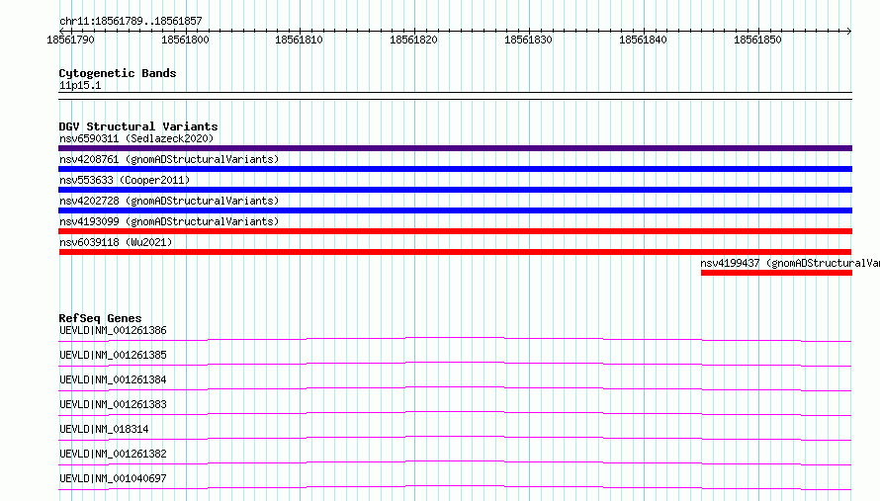
Task: Open the DGV Structural Variants track title
Action: click(138, 126)
